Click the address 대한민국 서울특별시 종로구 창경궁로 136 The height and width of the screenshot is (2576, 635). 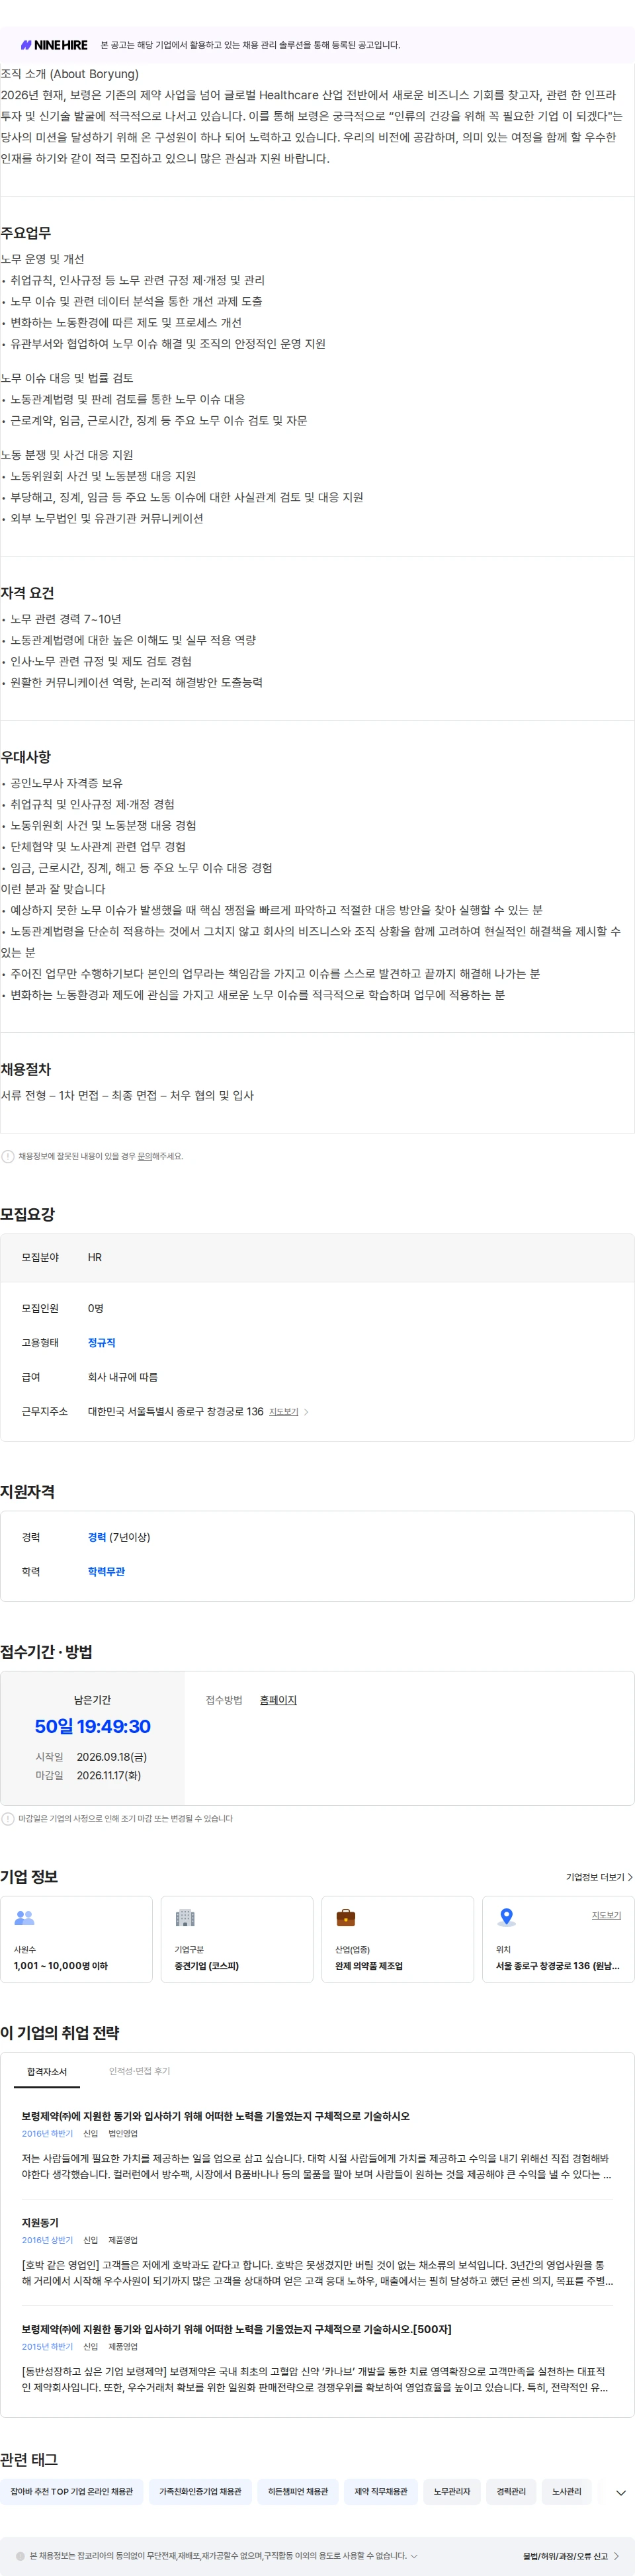[176, 1412]
